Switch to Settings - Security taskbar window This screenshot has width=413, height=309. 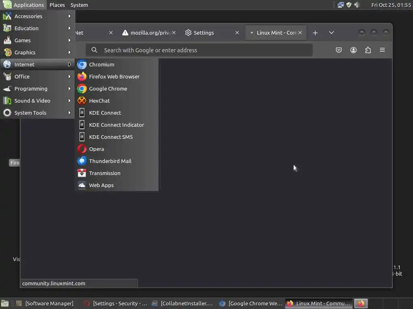click(115, 303)
